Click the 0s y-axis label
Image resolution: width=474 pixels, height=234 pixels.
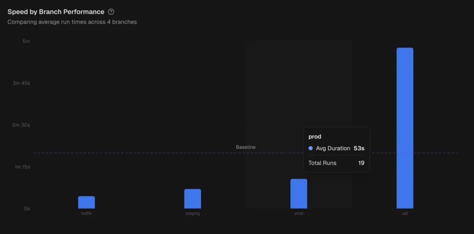[27, 209]
